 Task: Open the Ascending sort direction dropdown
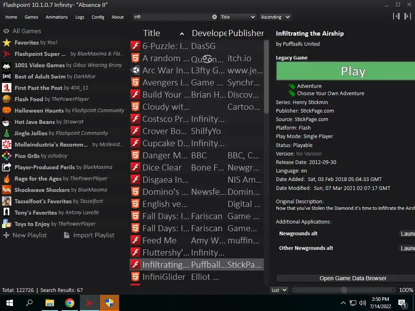coord(275,17)
